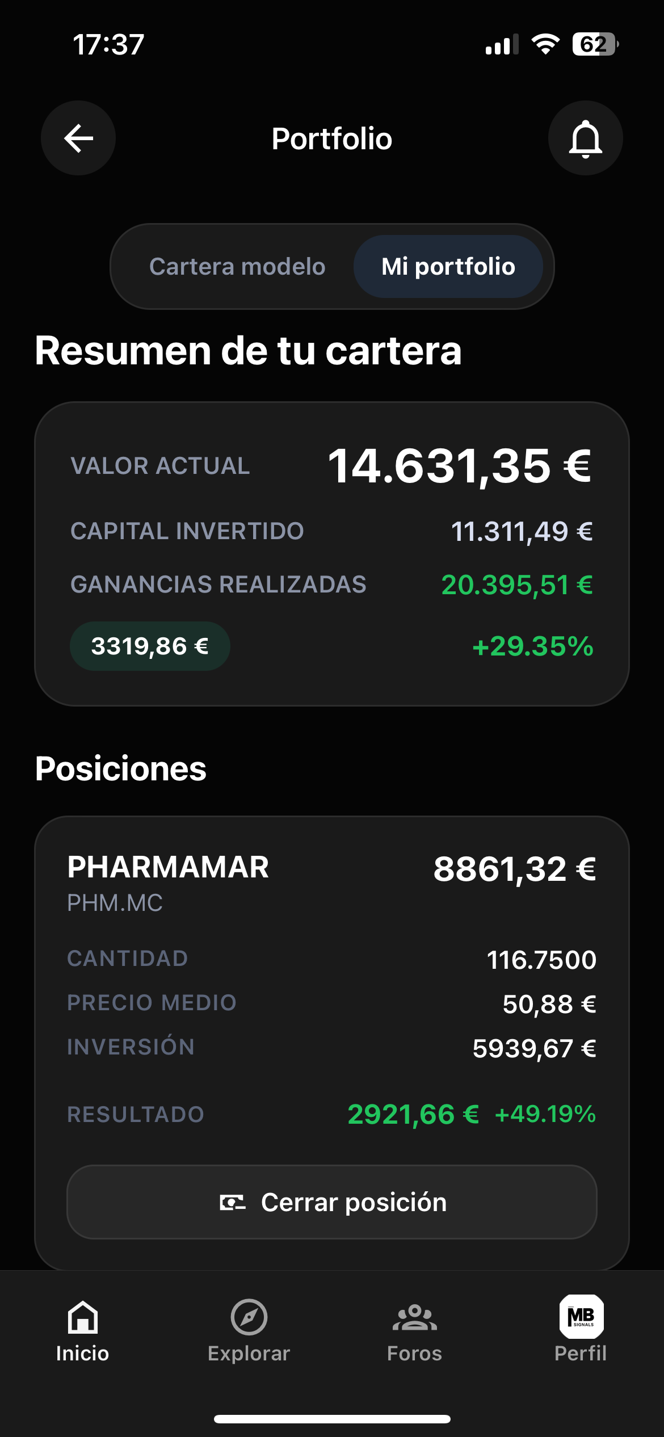Tap the PHM.MC ticker symbol

point(115,903)
